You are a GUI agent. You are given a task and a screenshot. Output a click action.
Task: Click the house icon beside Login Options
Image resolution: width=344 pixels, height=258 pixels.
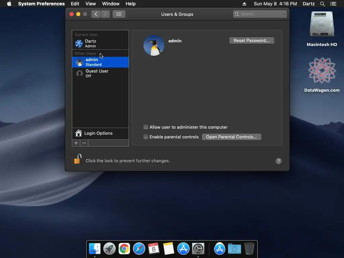(x=79, y=133)
